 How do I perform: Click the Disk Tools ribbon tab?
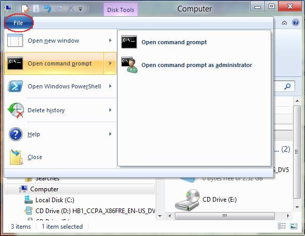tap(121, 9)
